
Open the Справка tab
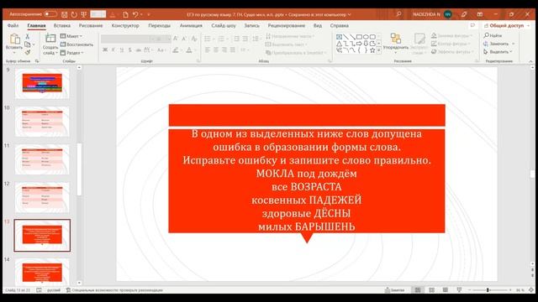click(x=339, y=26)
